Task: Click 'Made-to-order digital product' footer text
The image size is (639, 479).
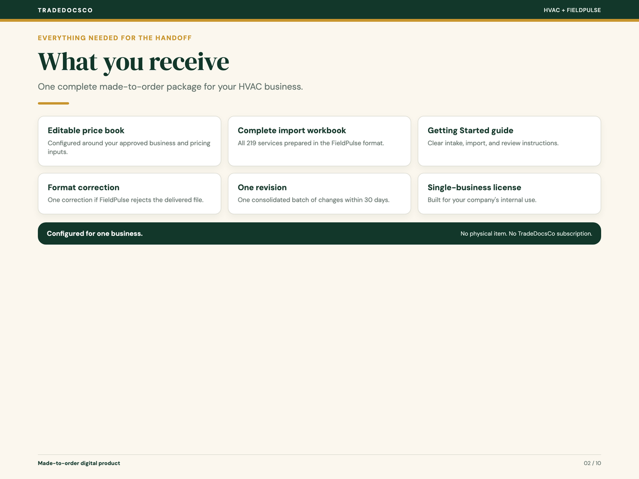Action: click(79, 463)
